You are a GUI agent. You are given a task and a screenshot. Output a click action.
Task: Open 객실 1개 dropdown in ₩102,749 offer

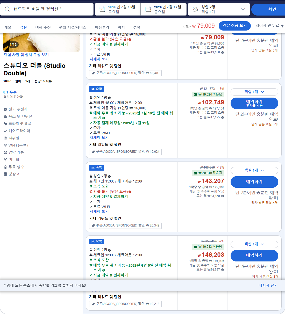click(254, 92)
